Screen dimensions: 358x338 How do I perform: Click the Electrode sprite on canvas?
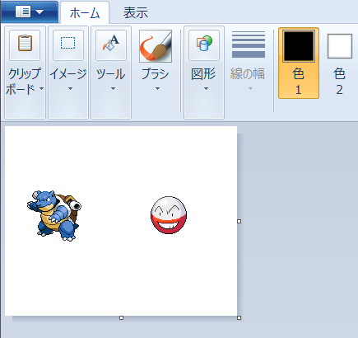(169, 215)
